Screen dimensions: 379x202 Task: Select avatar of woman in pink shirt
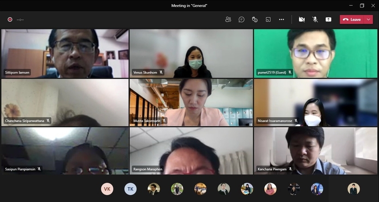pyautogui.click(x=270, y=189)
